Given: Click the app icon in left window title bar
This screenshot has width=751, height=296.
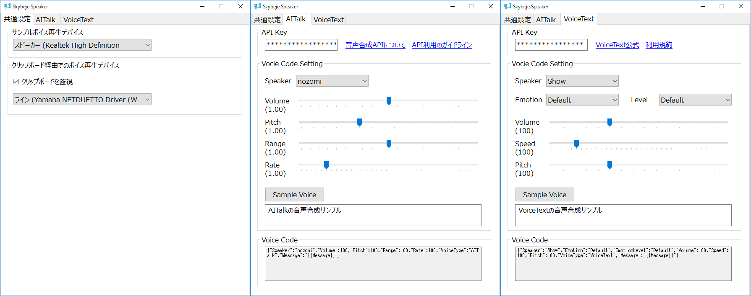Looking at the screenshot, I should [x=7, y=6].
